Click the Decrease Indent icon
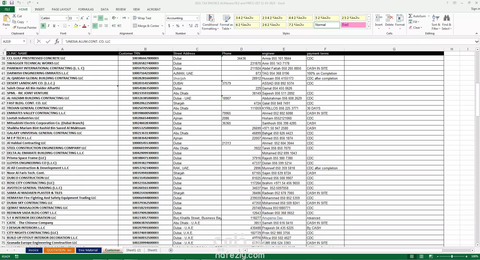Screen dimensions: 480x260 114,26
